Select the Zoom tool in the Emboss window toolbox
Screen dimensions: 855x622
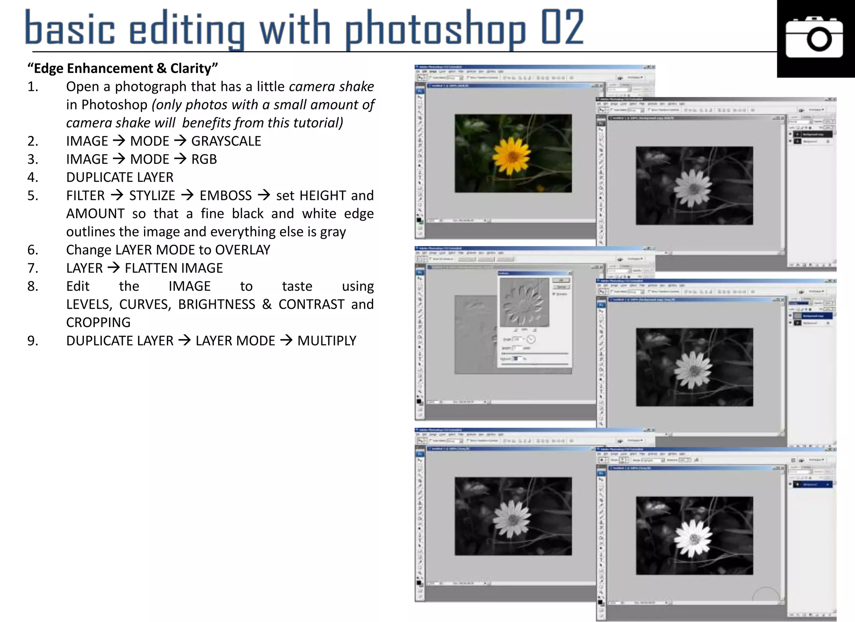pos(420,391)
